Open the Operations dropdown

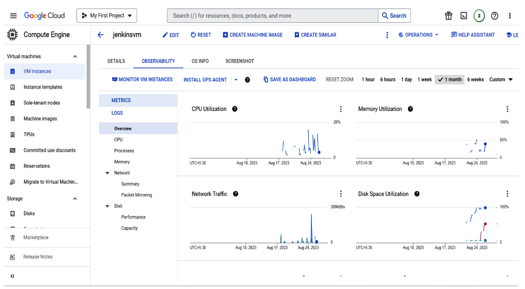pyautogui.click(x=418, y=35)
